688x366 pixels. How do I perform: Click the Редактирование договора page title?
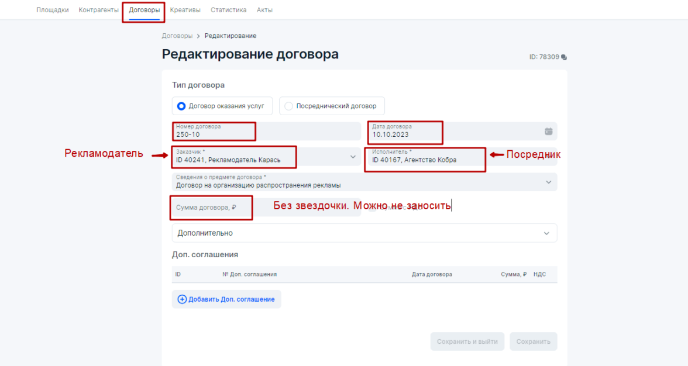(x=250, y=54)
